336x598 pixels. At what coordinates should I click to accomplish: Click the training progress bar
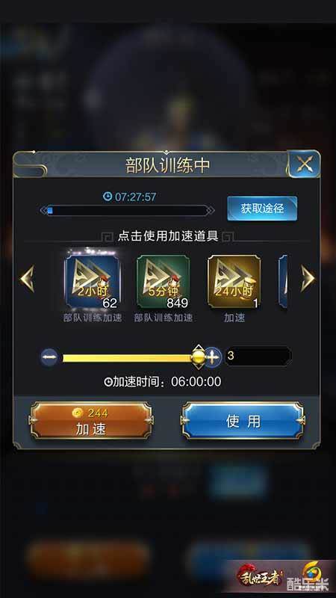click(x=127, y=211)
